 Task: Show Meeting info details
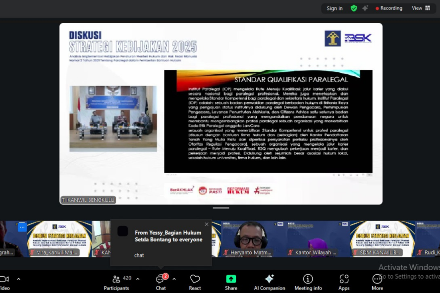point(308,282)
